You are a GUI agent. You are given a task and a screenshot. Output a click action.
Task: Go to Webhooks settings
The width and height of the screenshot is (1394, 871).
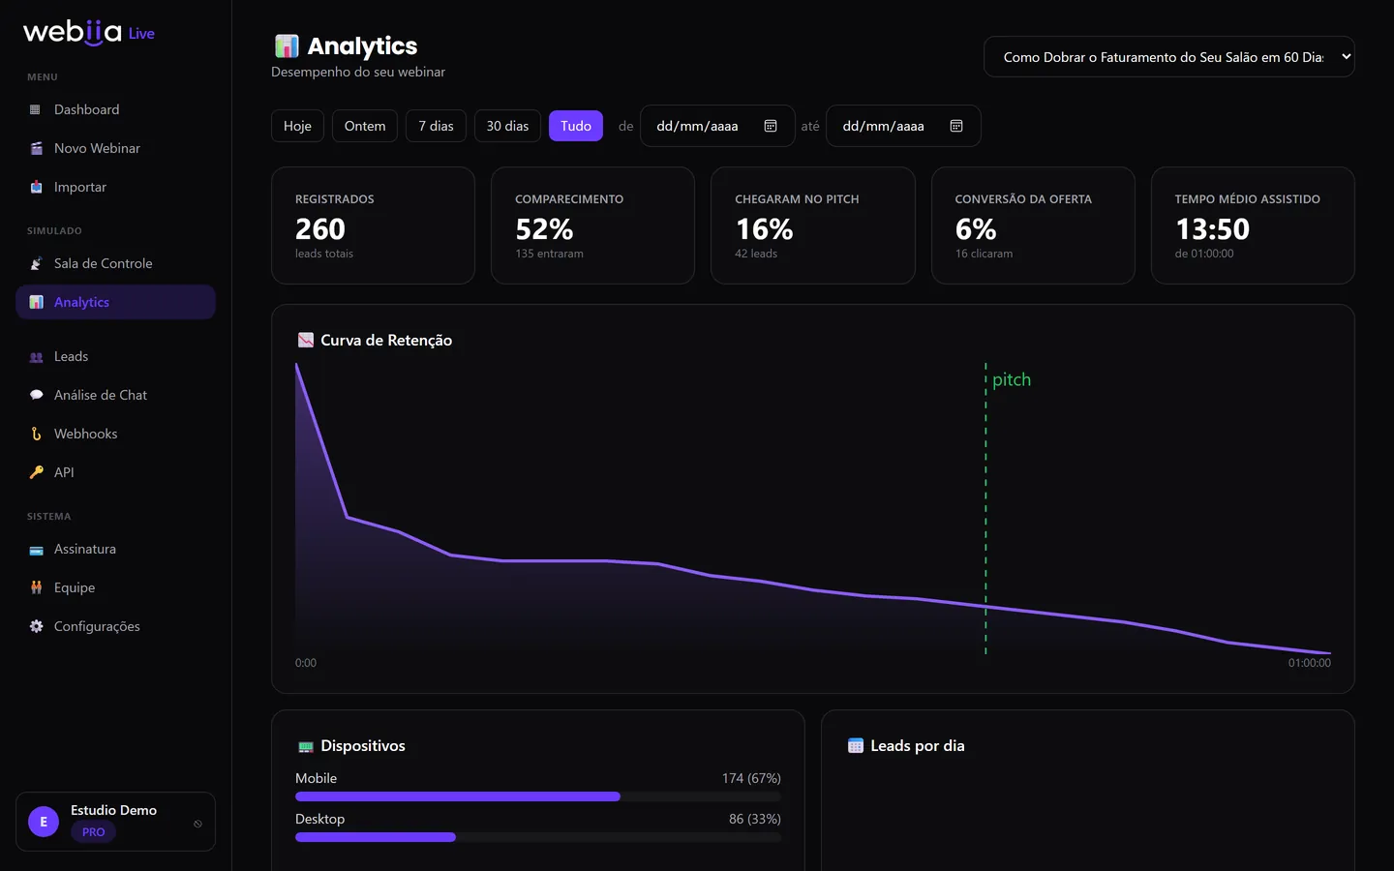click(115, 434)
